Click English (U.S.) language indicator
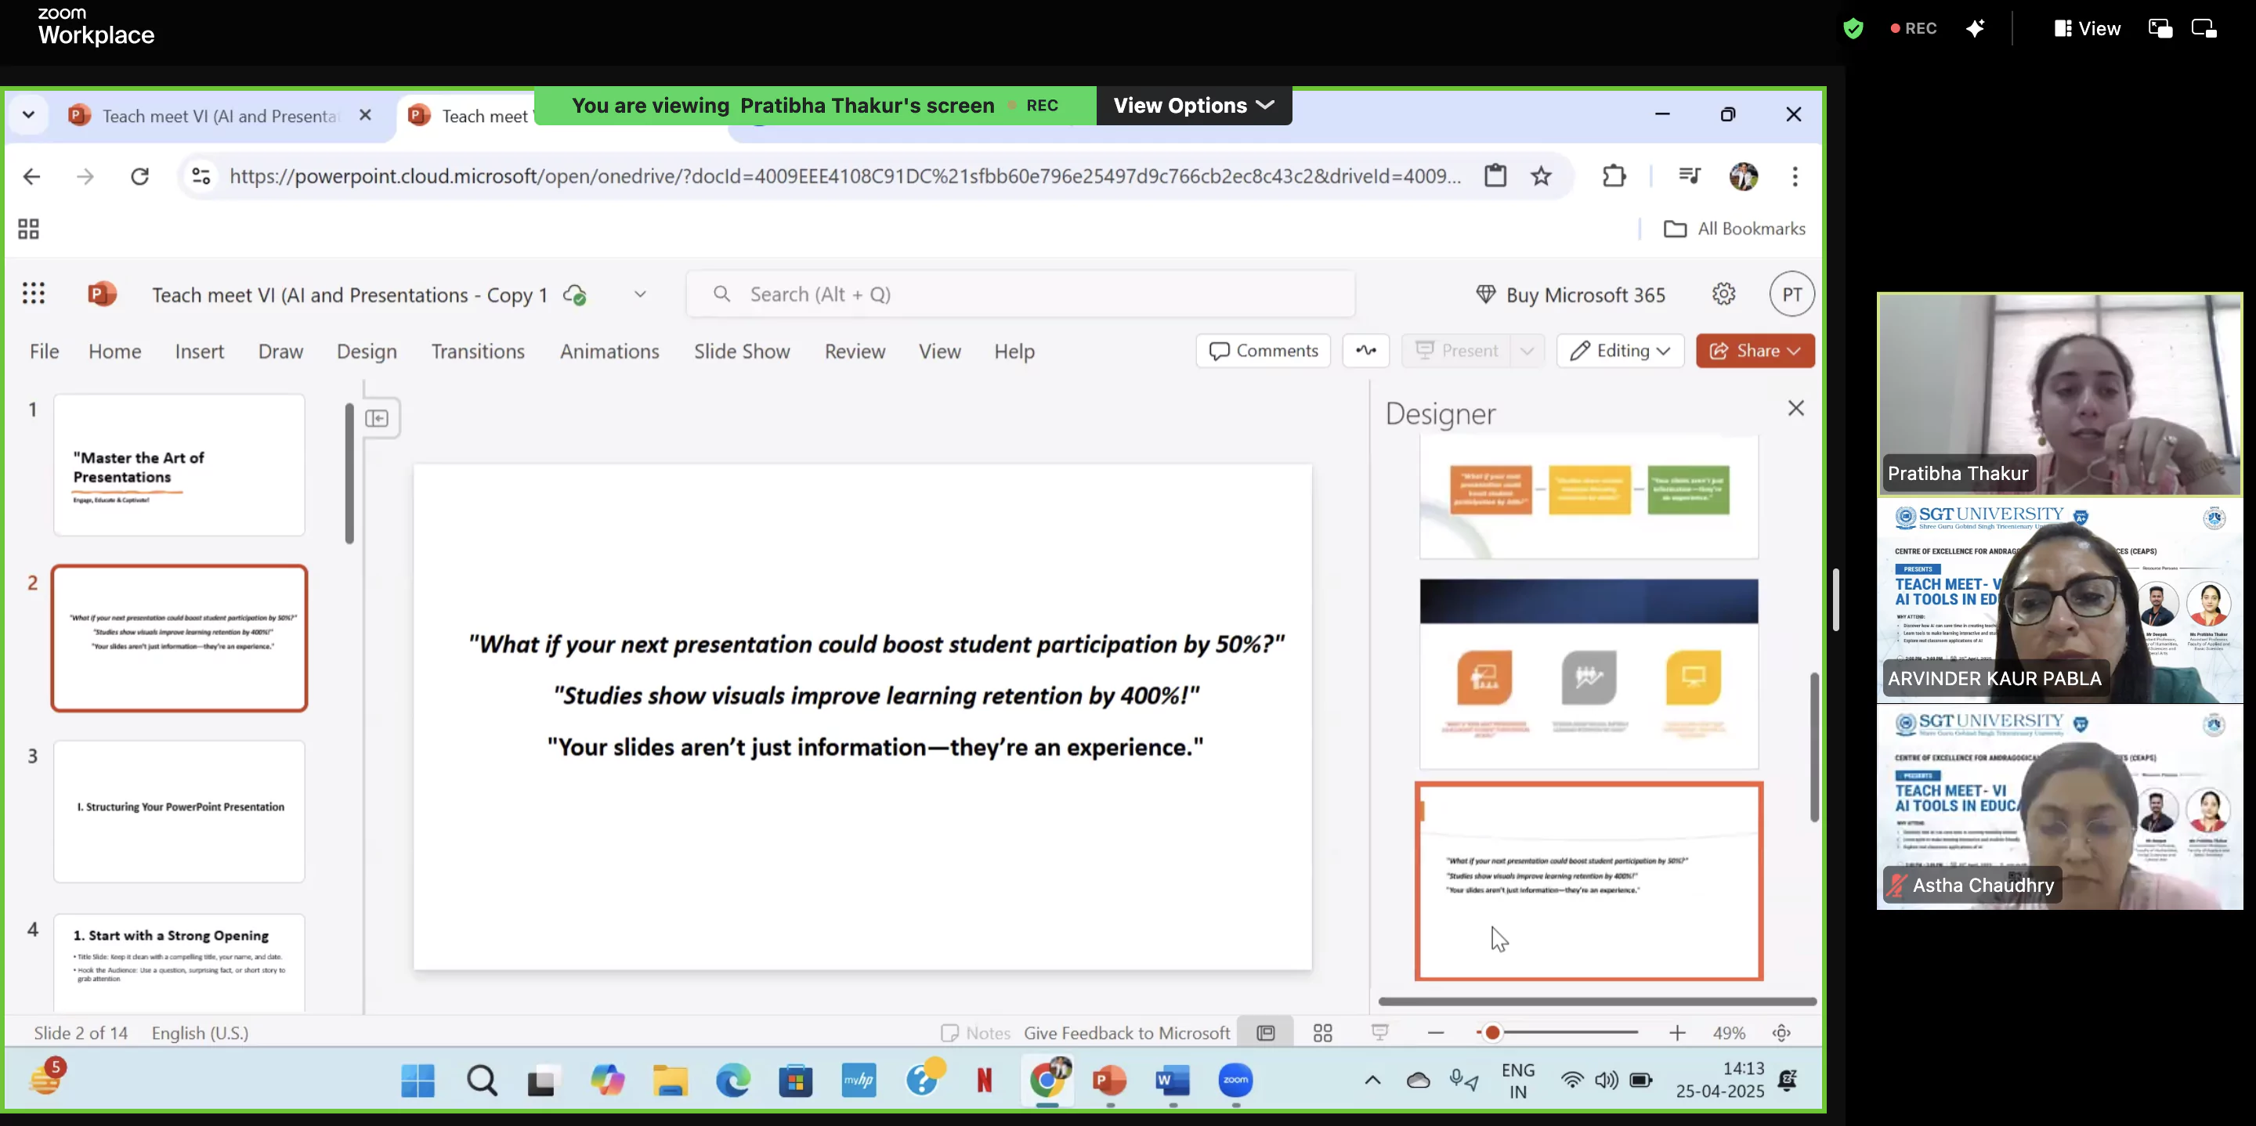 [x=201, y=1033]
